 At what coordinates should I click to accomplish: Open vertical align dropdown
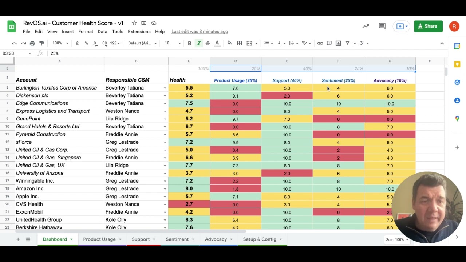pyautogui.click(x=281, y=43)
